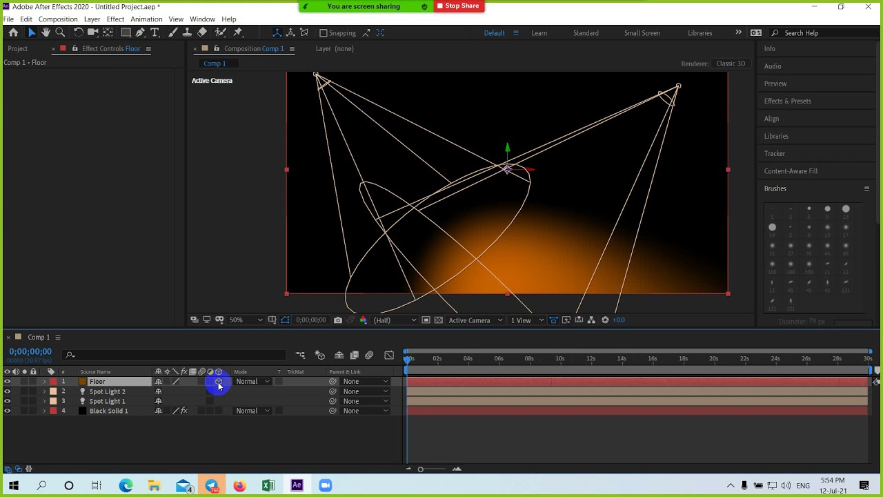Toggle 3D layer switch for Floor

coord(219,381)
